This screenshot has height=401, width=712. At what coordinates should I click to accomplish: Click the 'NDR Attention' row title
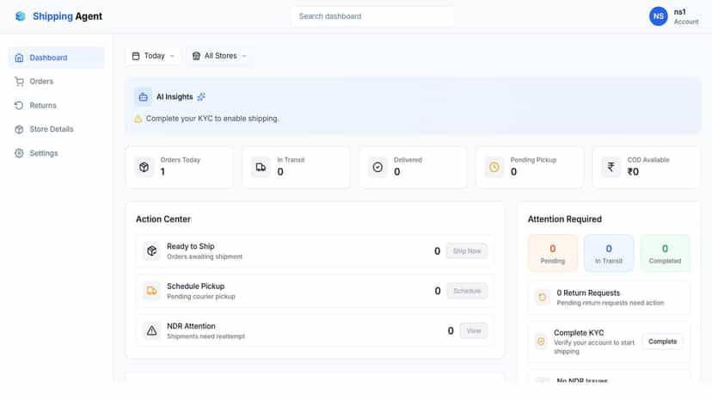pos(191,326)
